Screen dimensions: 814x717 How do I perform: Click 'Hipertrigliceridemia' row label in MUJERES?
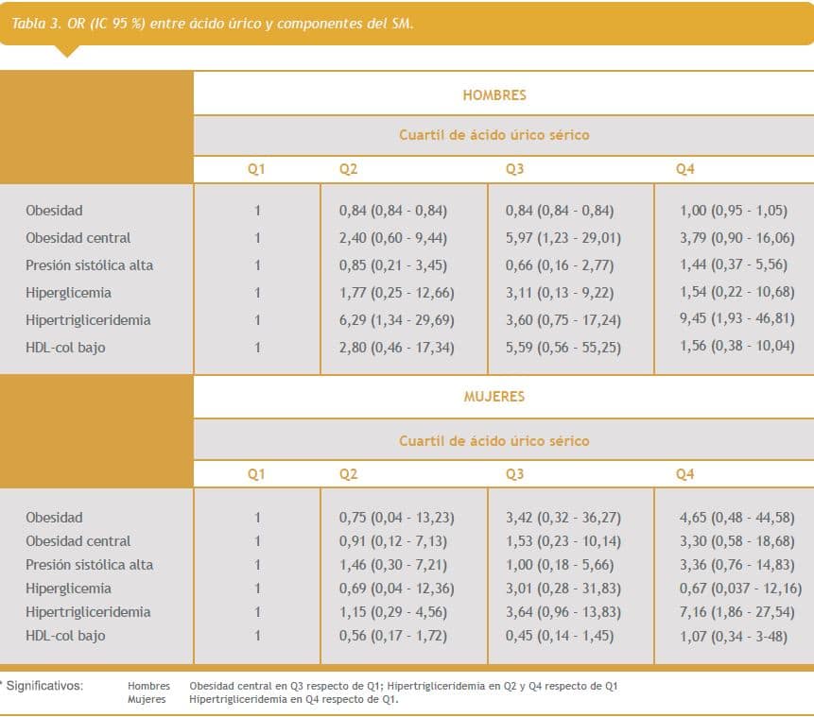pyautogui.click(x=88, y=612)
